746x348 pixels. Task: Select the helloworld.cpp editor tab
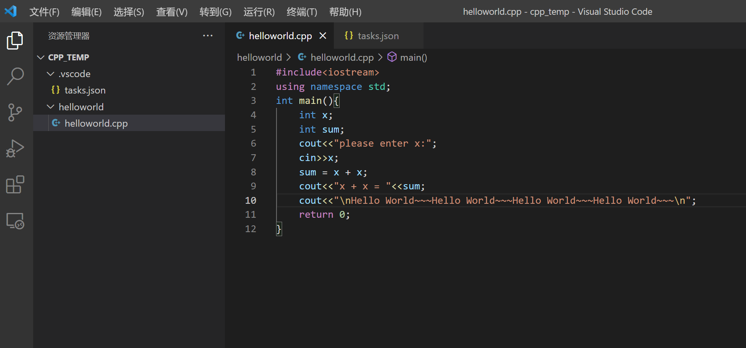pos(280,36)
